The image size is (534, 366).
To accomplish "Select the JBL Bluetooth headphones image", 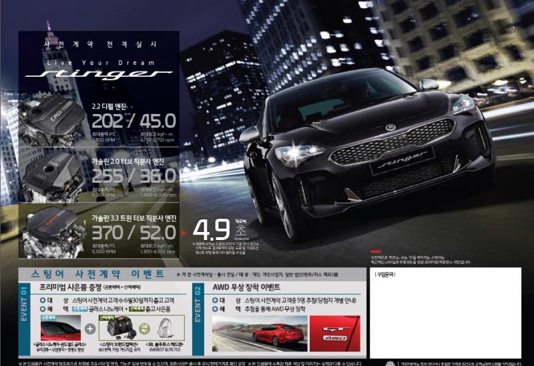I will (x=166, y=328).
